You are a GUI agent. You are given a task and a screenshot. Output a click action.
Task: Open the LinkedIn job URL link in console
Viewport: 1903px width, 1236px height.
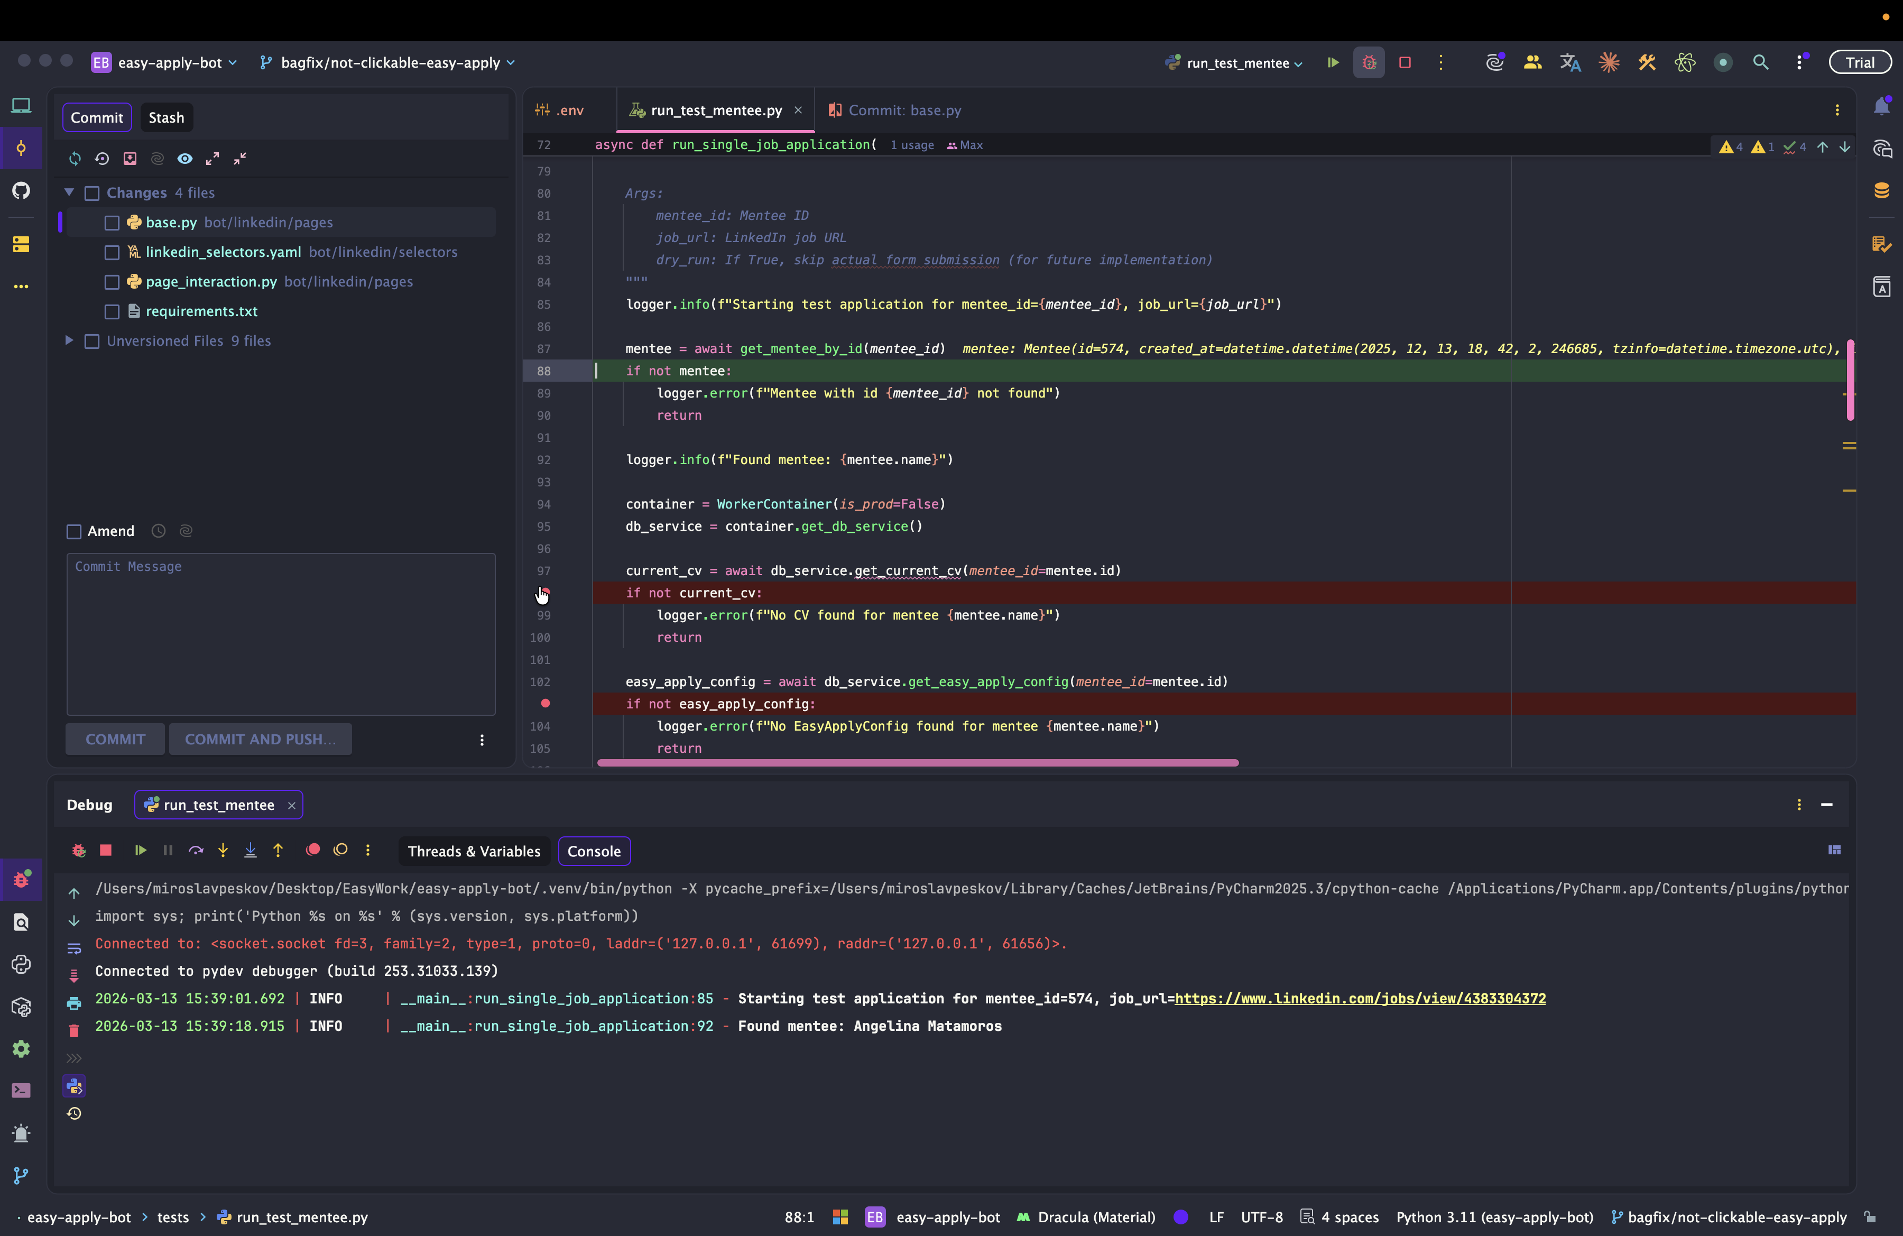coord(1359,999)
